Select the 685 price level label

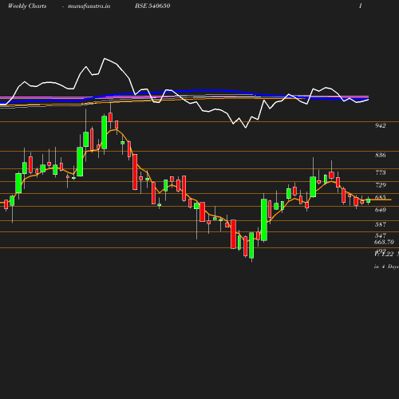point(381,197)
